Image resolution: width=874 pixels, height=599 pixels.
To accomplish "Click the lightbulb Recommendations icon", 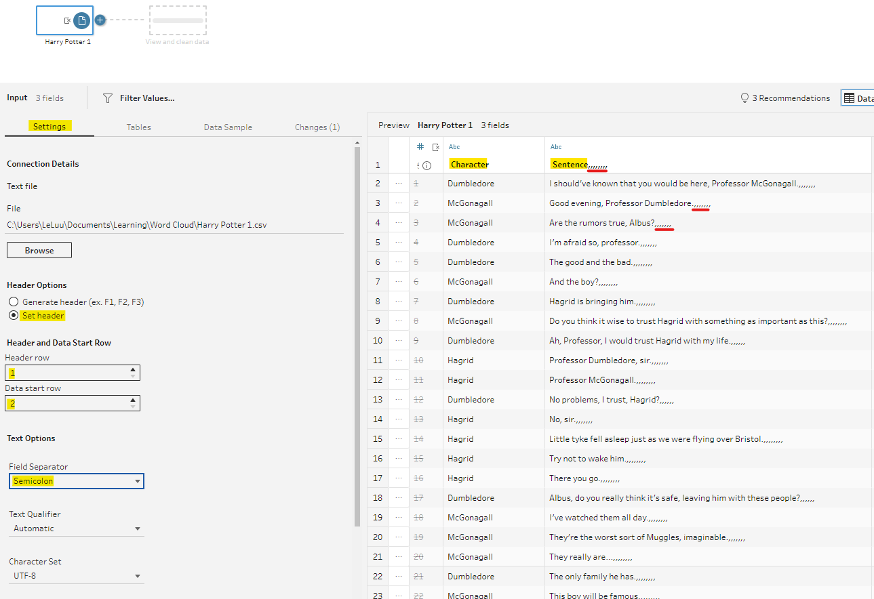I will tap(744, 98).
